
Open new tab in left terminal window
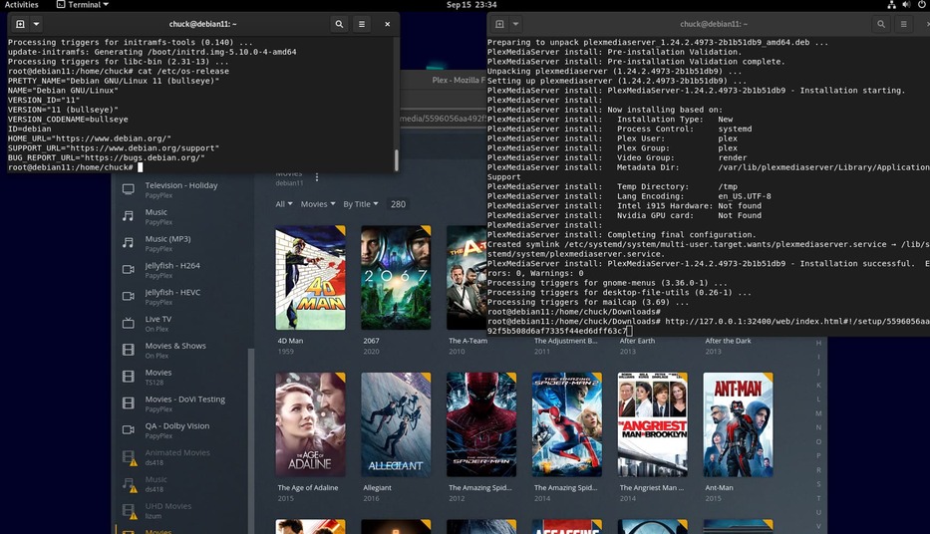pos(20,24)
